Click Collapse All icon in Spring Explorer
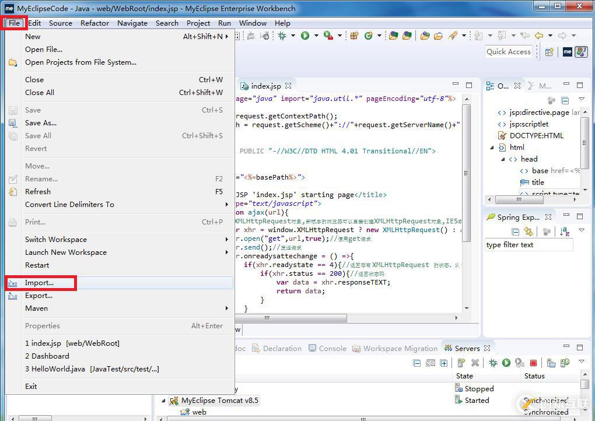Image resolution: width=595 pixels, height=421 pixels. pyautogui.click(x=515, y=231)
